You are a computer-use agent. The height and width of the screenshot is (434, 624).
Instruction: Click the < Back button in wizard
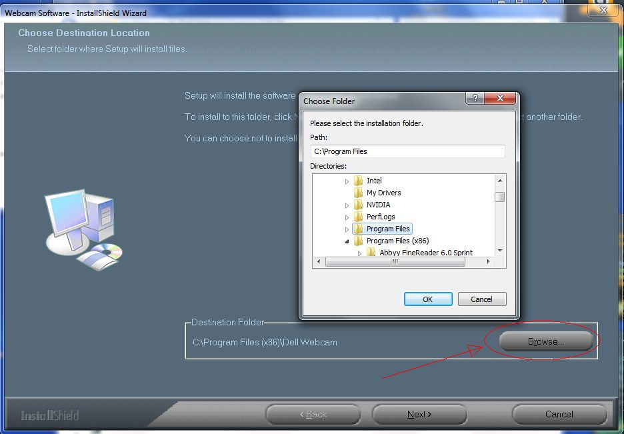(313, 415)
